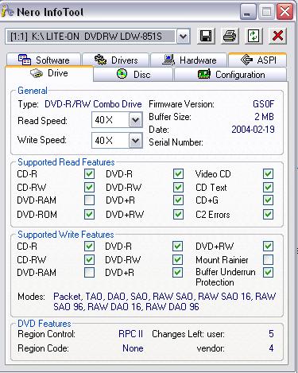The image size is (298, 373).
Task: Toggle the C2 Errors checkbox
Action: click(x=268, y=214)
